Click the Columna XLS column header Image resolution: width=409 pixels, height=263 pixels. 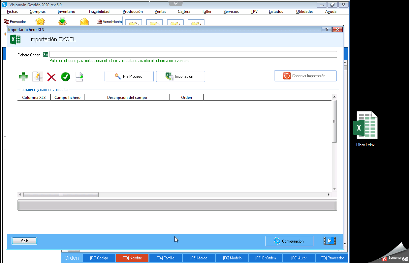(x=34, y=97)
